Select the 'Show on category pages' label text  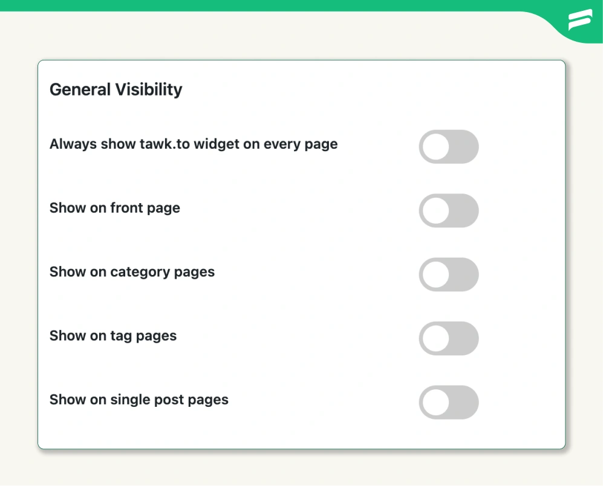pos(132,272)
